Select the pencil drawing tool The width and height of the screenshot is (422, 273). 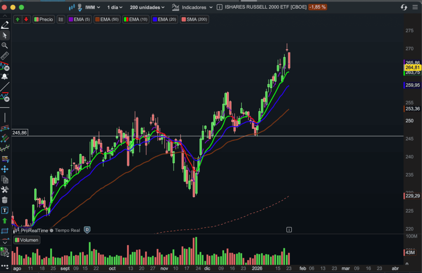[x=5, y=25]
